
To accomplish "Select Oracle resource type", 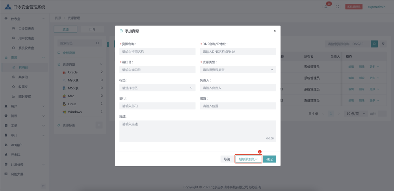I will point(72,72).
